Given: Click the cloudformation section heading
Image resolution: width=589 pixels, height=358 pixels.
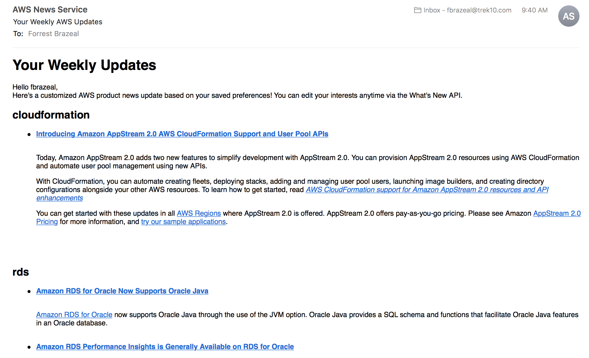Looking at the screenshot, I should [51, 115].
